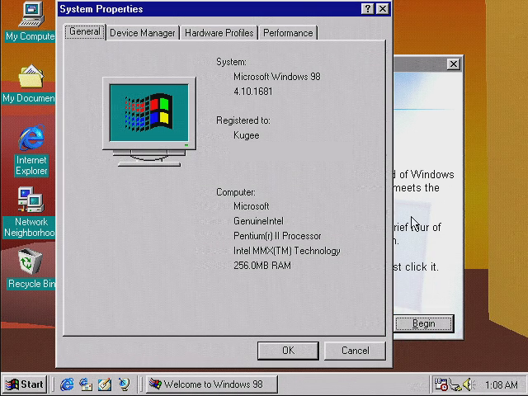Viewport: 528px width, 396px height.
Task: Click the View Channels quick launch icon
Action: tap(124, 384)
